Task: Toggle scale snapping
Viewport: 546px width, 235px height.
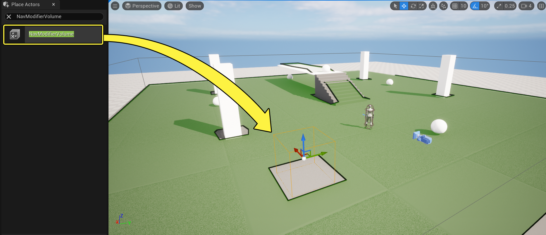Action: click(x=499, y=6)
